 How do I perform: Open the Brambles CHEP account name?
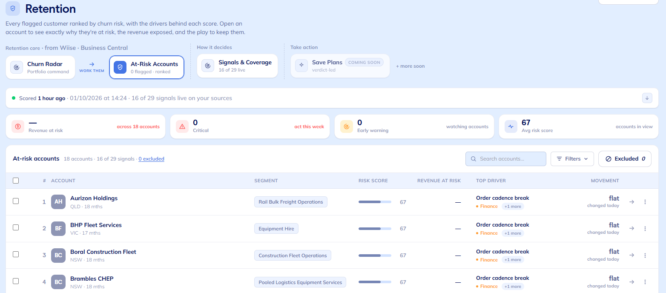point(92,279)
